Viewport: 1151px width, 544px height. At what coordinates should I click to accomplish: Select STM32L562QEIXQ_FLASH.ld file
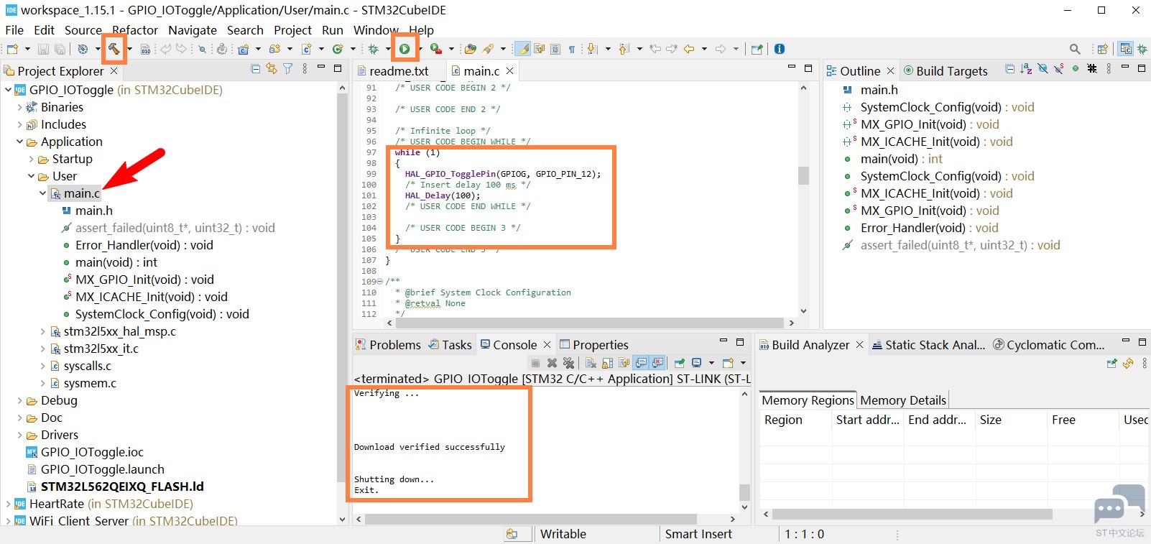[122, 487]
